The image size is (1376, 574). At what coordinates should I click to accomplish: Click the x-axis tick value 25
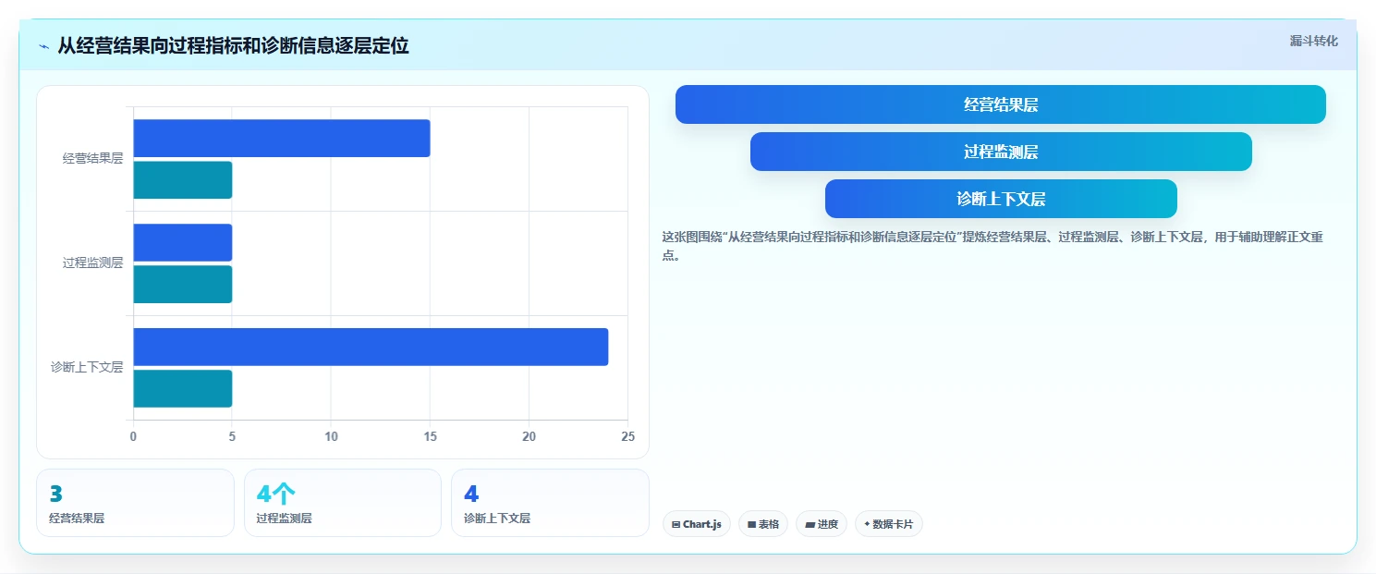(x=627, y=436)
